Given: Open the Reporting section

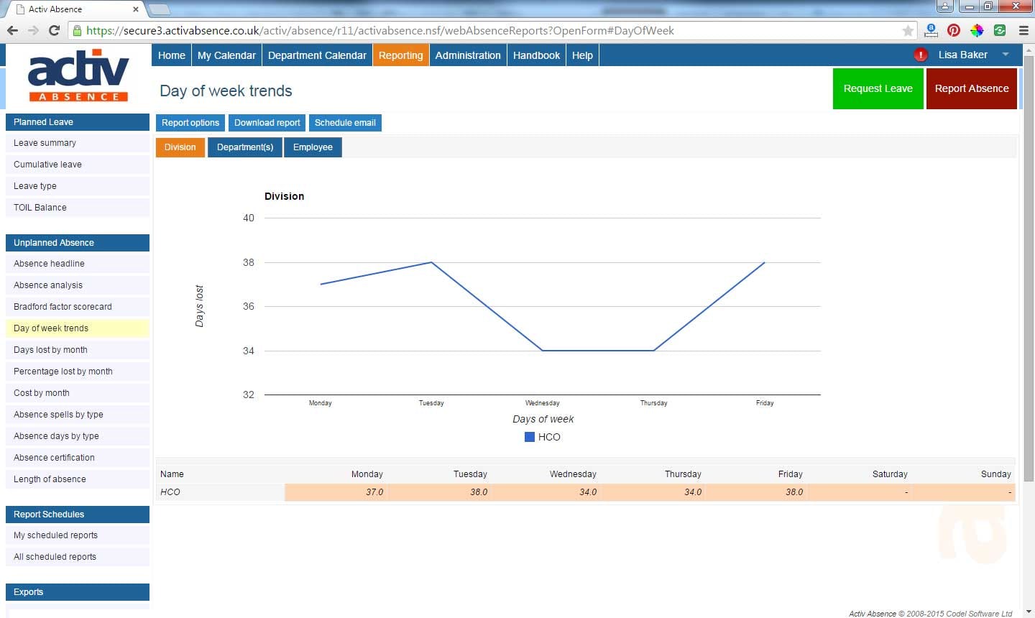Looking at the screenshot, I should click(400, 55).
